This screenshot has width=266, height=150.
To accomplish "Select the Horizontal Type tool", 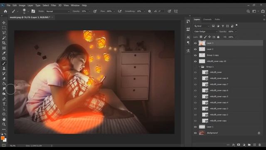I will click(x=4, y=104).
